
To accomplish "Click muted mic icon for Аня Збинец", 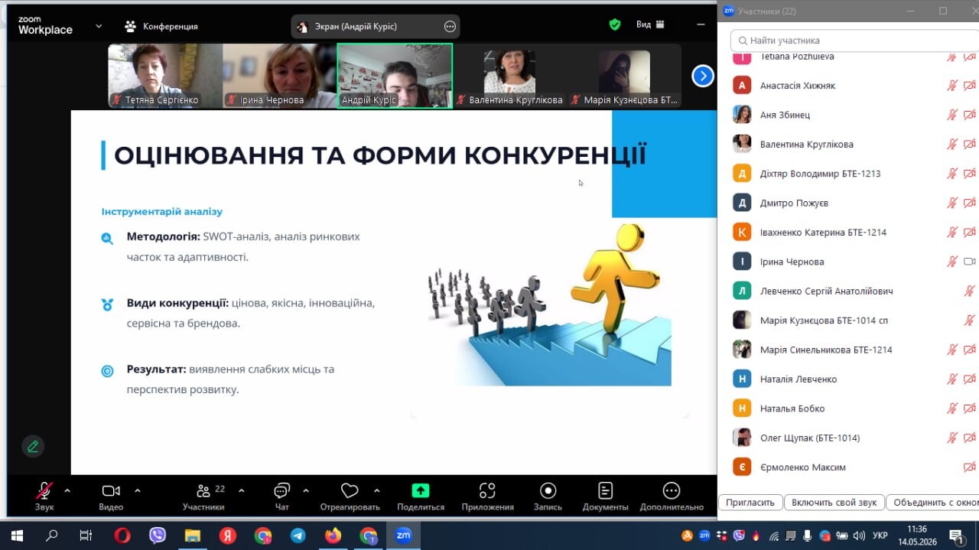I will (x=952, y=115).
